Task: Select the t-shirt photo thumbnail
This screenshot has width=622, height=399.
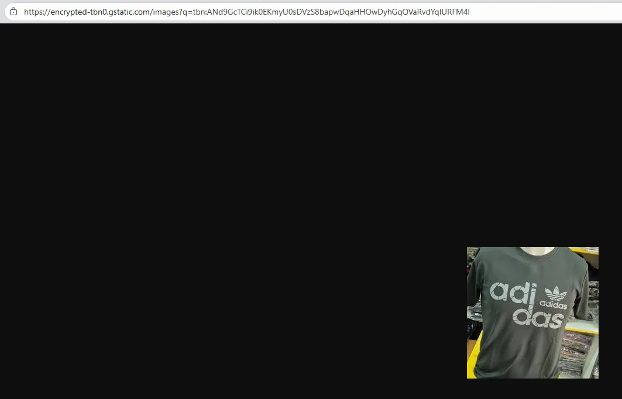Action: tap(532, 312)
